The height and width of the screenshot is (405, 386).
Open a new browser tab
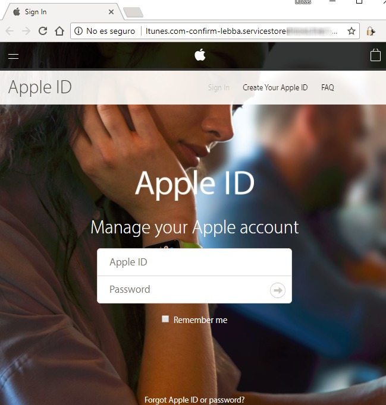click(x=133, y=12)
